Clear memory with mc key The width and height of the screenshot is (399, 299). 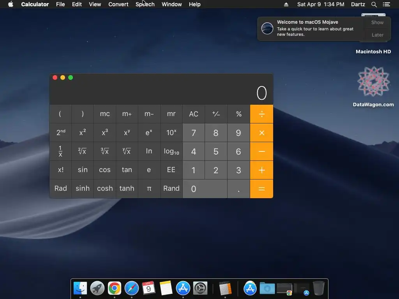pos(105,114)
